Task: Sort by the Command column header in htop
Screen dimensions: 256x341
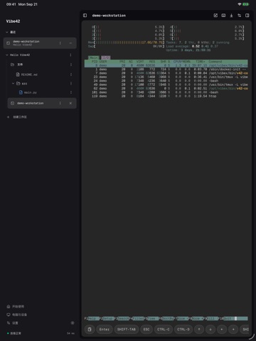Action: [x=215, y=62]
